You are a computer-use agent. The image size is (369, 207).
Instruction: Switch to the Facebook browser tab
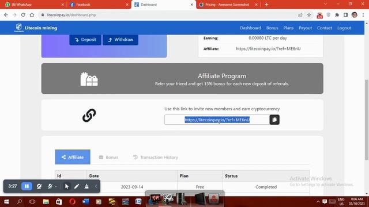(x=99, y=5)
